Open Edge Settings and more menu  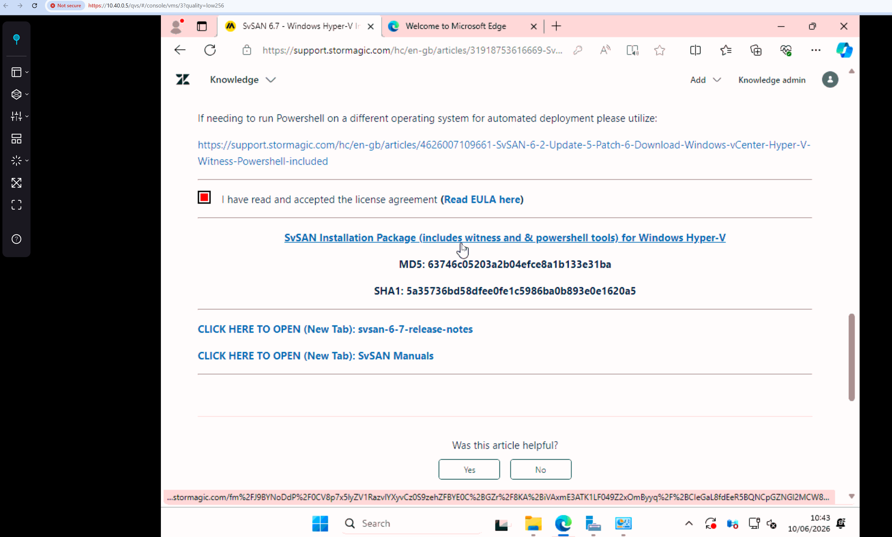coord(816,50)
